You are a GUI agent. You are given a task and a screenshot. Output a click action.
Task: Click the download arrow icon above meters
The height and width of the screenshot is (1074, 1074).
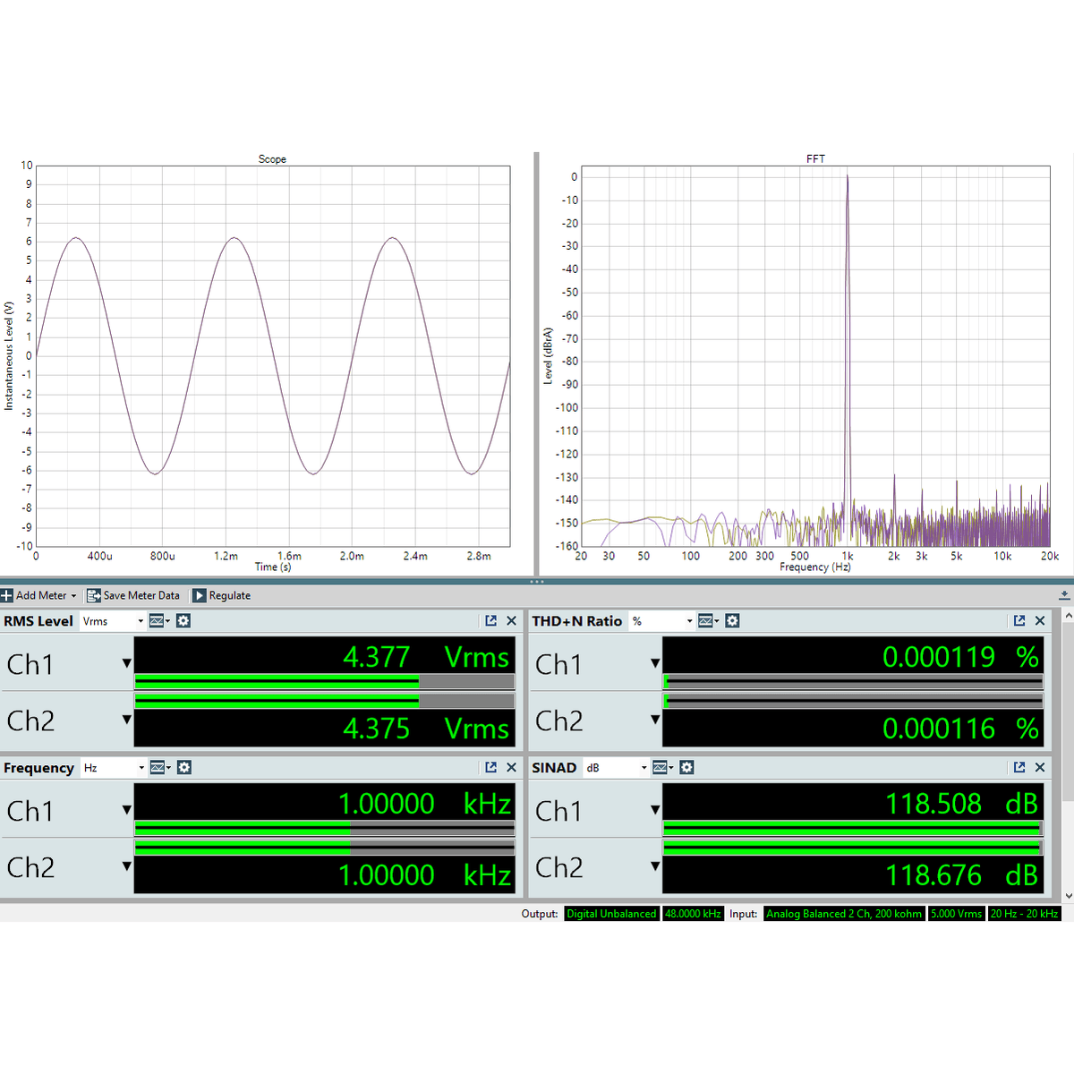[1064, 595]
